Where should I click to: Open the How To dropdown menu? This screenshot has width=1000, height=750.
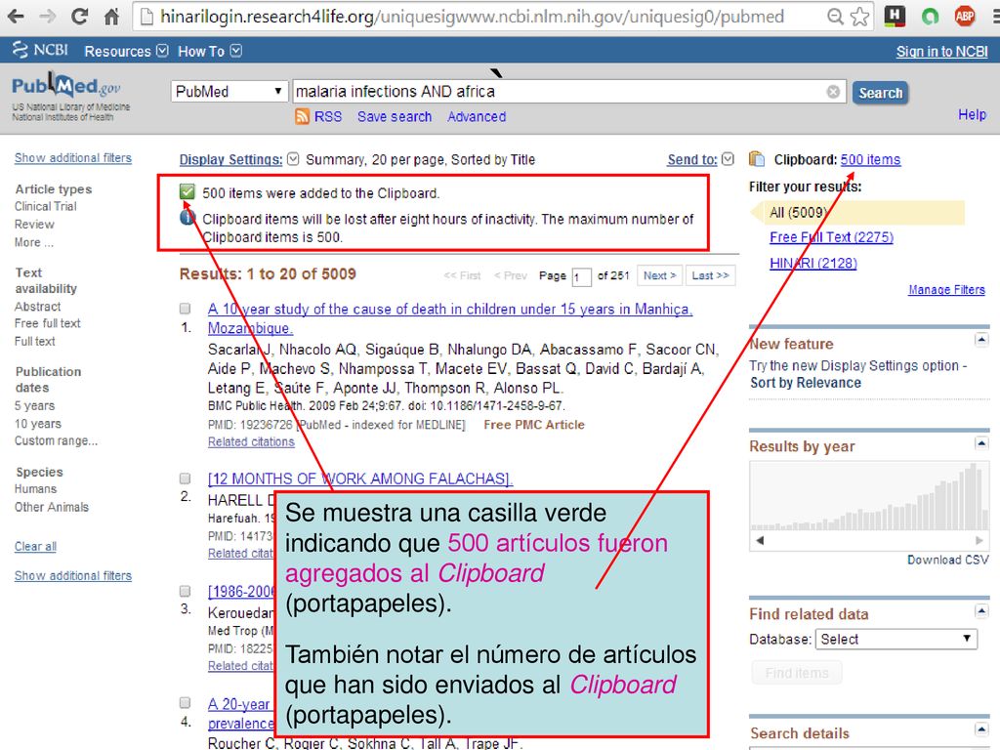pyautogui.click(x=210, y=51)
